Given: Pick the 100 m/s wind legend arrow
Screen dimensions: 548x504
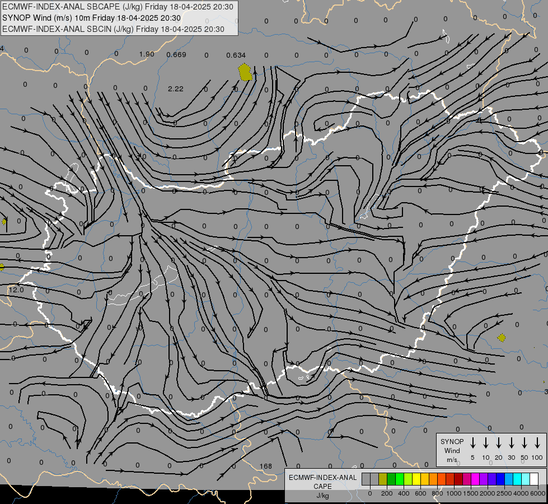Looking at the screenshot, I should (537, 443).
